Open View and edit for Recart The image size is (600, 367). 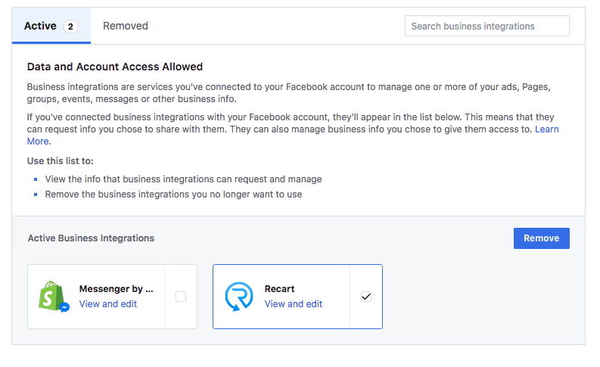[293, 304]
